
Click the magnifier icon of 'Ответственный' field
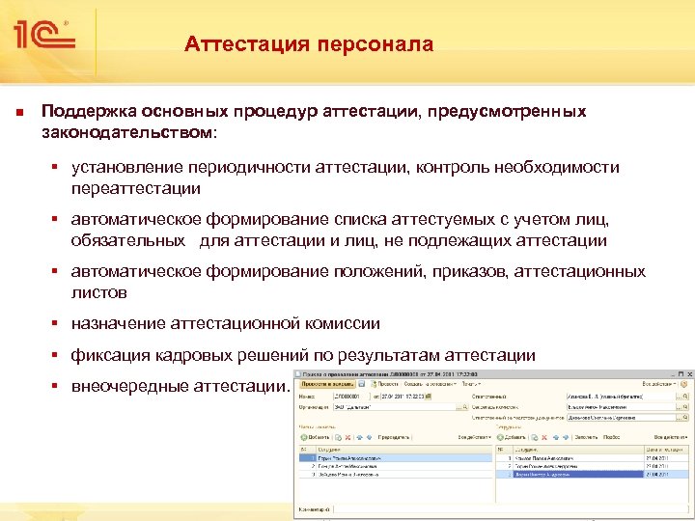tap(685, 397)
